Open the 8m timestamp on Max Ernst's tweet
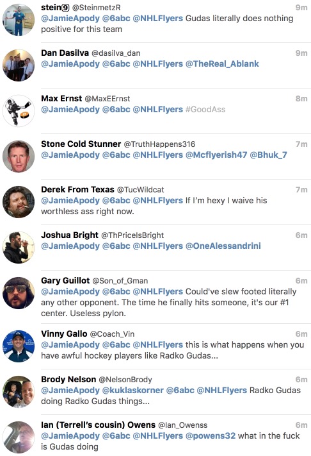 click(301, 99)
